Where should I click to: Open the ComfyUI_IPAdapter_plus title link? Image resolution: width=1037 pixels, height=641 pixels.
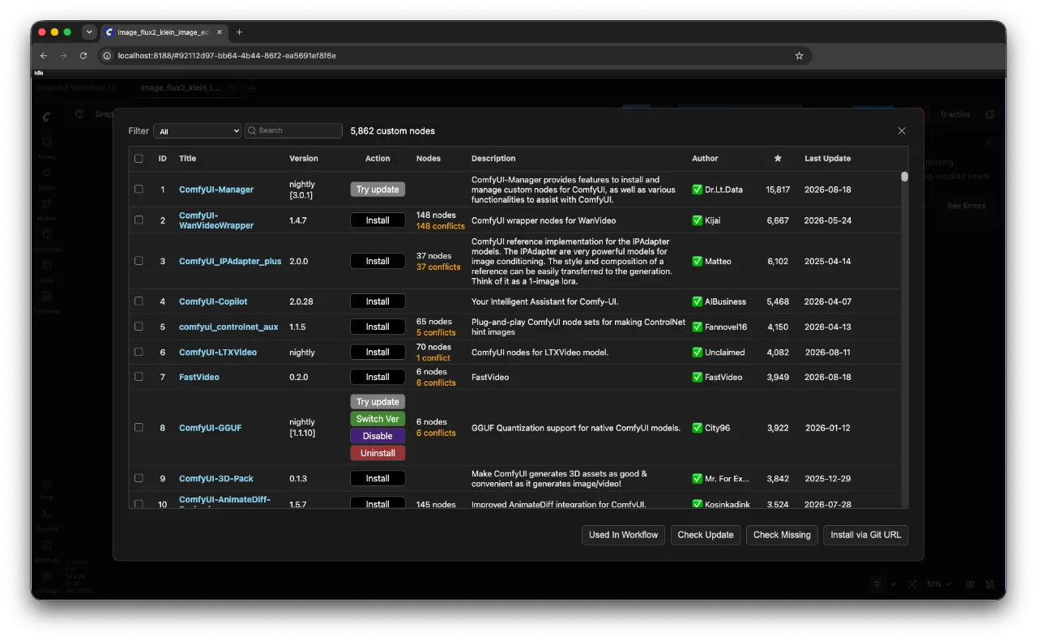(x=230, y=261)
